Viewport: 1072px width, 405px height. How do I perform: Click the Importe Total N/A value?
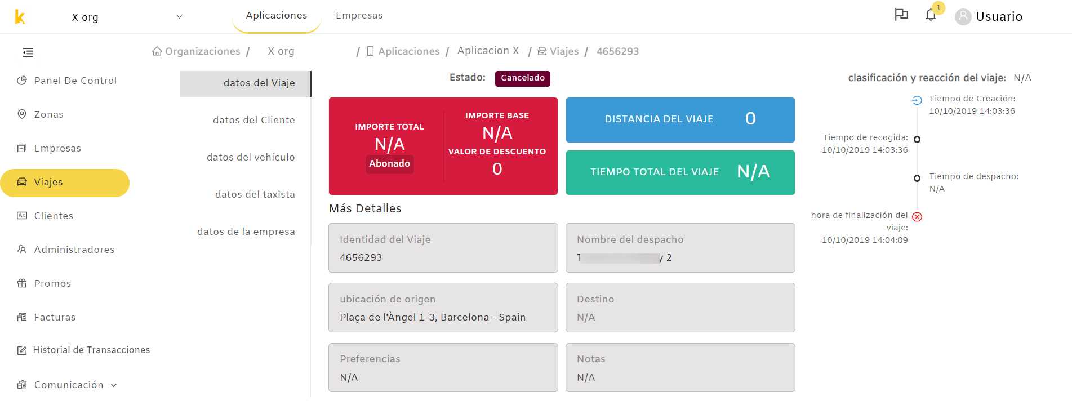coord(390,144)
